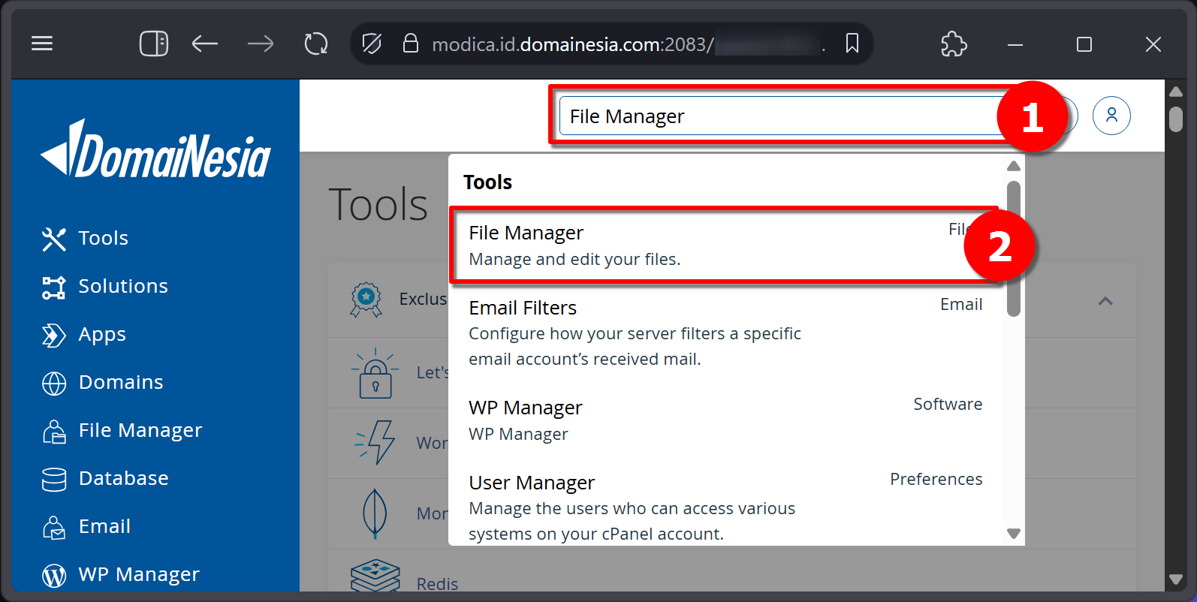Close the browser window

pos(1153,44)
